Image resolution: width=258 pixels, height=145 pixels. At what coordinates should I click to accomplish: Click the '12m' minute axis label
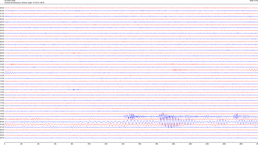pos(106,144)
